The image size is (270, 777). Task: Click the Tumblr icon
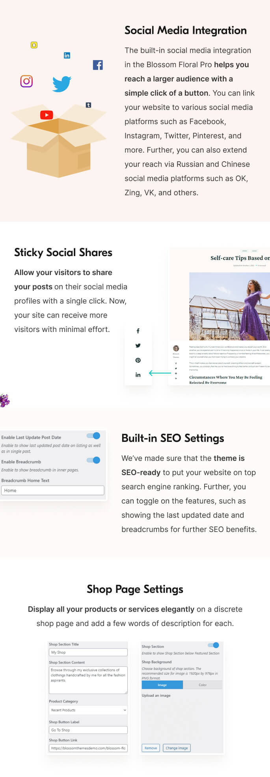click(x=88, y=105)
